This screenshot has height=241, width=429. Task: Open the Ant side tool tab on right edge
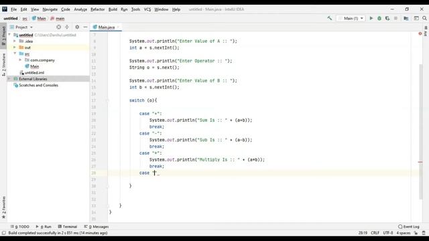point(426,31)
